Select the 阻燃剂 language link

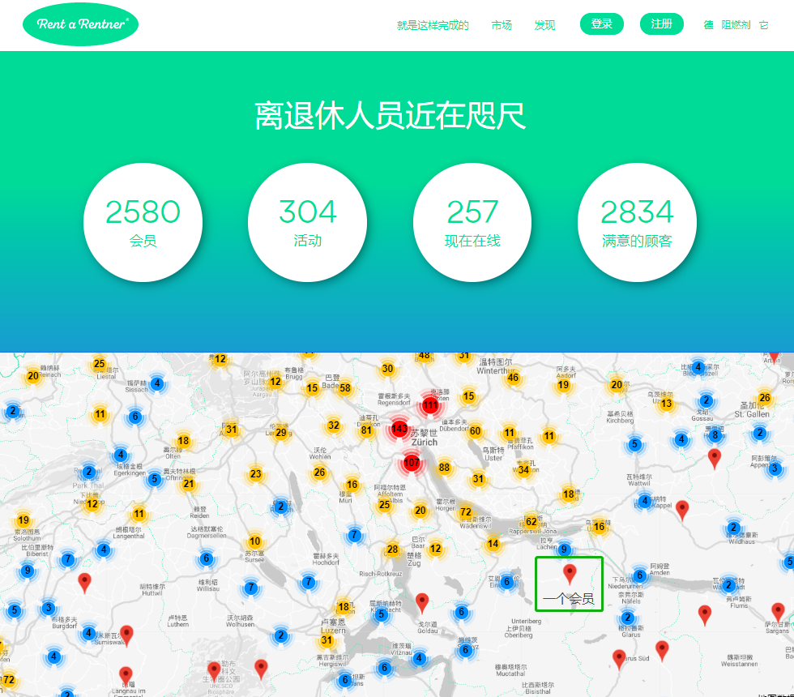click(736, 25)
